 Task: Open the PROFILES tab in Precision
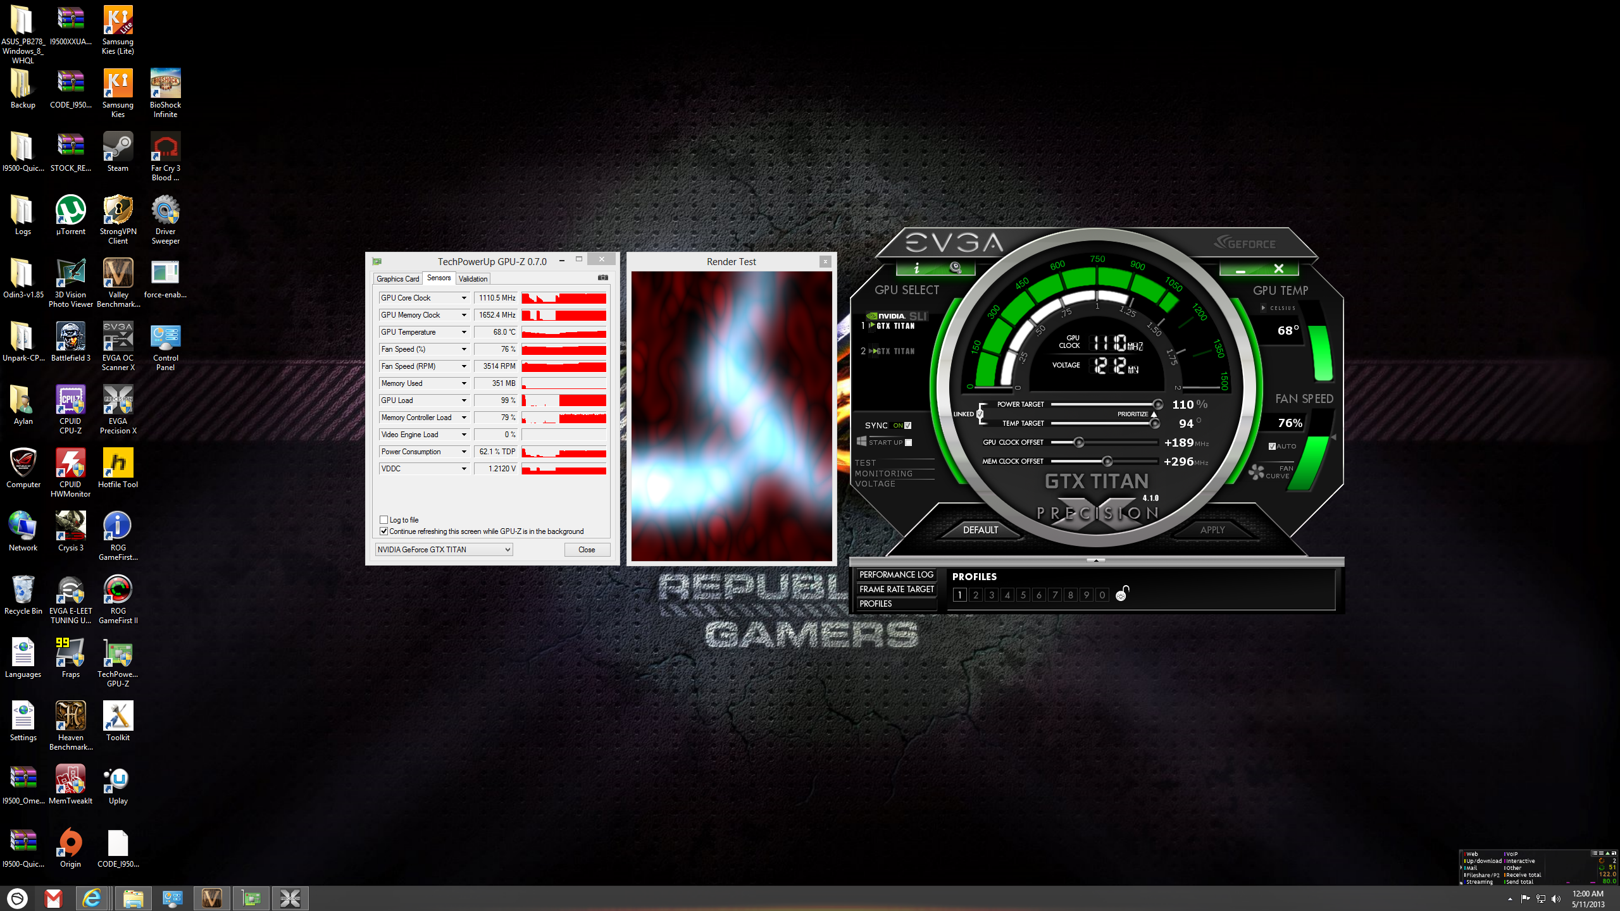click(x=896, y=604)
